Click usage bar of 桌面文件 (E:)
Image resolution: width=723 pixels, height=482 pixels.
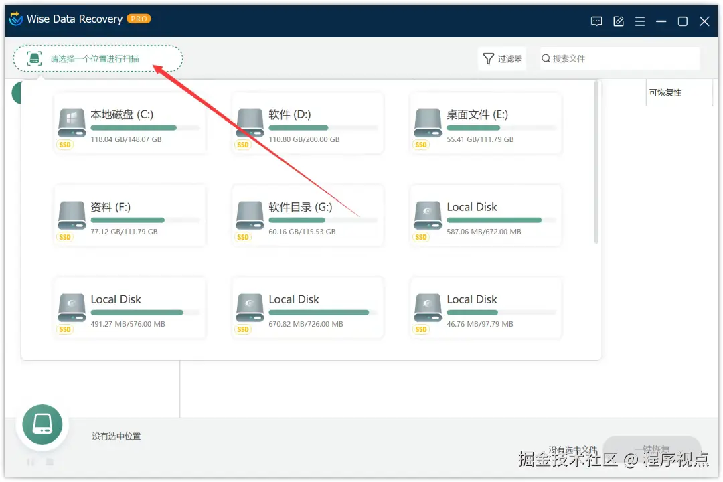pyautogui.click(x=501, y=128)
